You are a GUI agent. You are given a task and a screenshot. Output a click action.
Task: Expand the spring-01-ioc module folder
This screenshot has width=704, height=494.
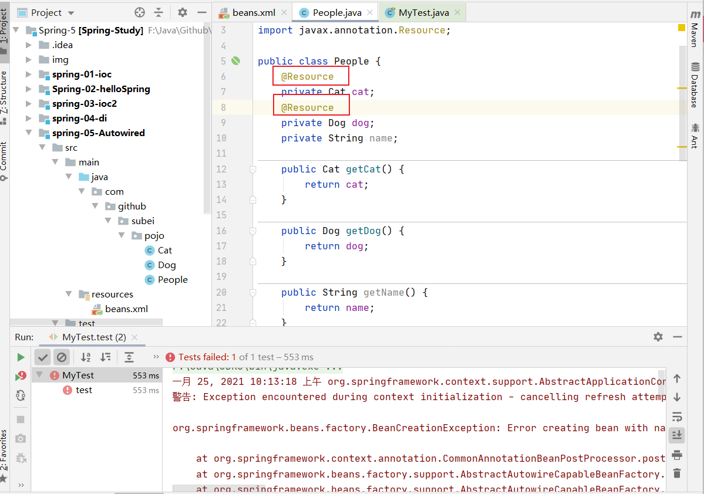(x=29, y=75)
